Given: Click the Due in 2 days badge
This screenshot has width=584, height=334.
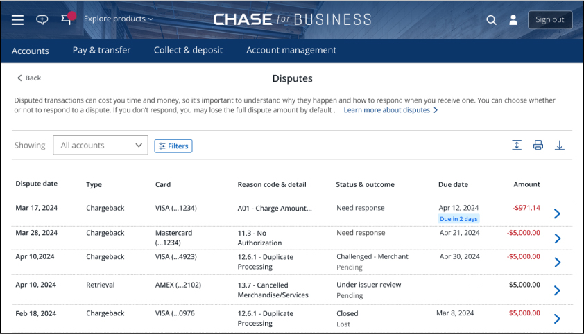Looking at the screenshot, I should click(x=458, y=219).
